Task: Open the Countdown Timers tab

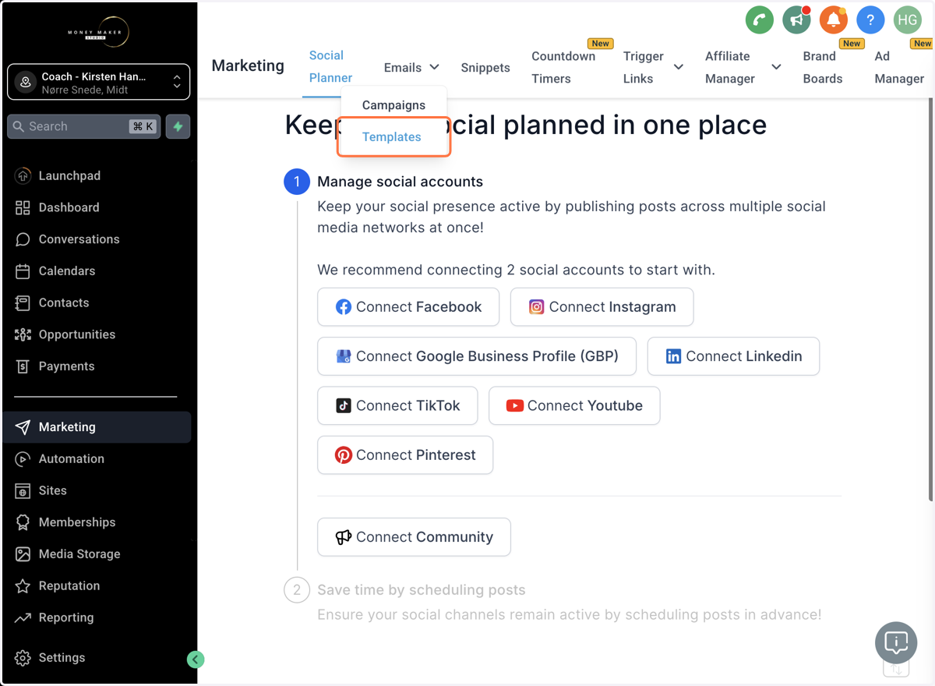Action: (x=563, y=68)
